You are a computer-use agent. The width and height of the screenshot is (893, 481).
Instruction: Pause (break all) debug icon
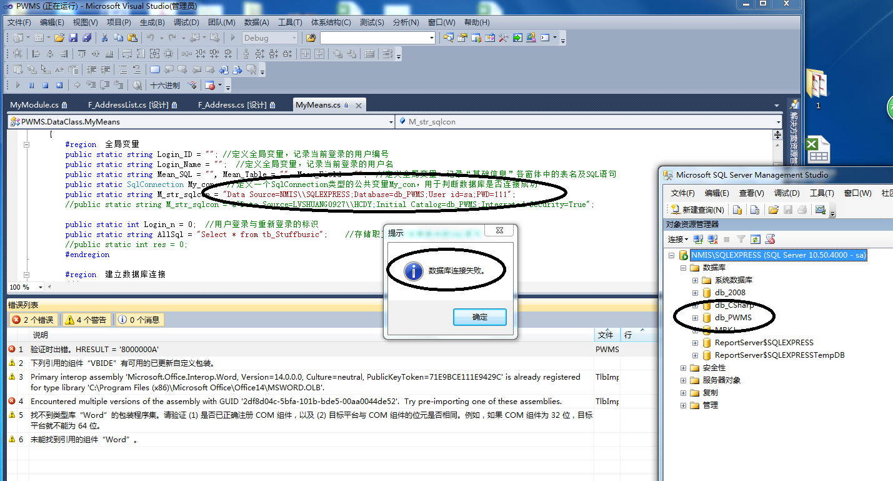pos(31,85)
